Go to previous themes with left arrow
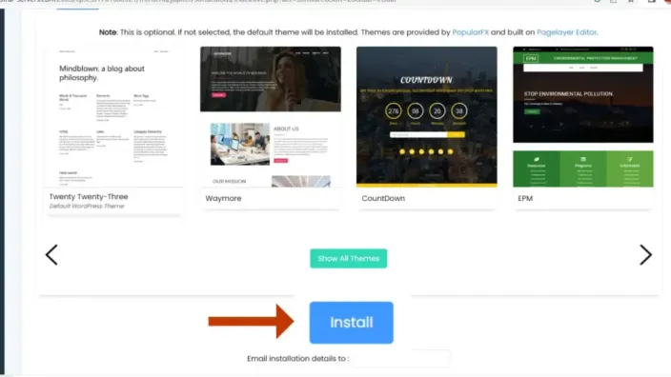Screen dimensions: 671x377 click(x=51, y=255)
